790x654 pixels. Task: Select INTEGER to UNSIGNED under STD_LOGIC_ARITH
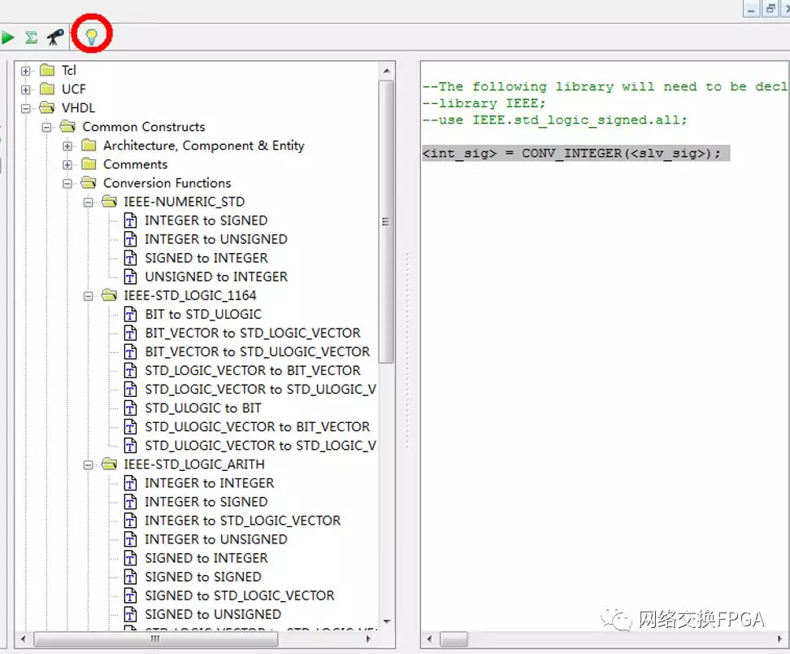215,539
